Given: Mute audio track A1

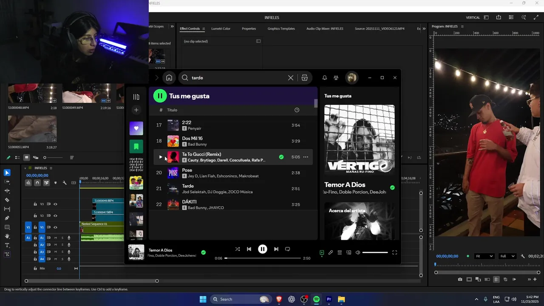Looking at the screenshot, I should pos(55,238).
